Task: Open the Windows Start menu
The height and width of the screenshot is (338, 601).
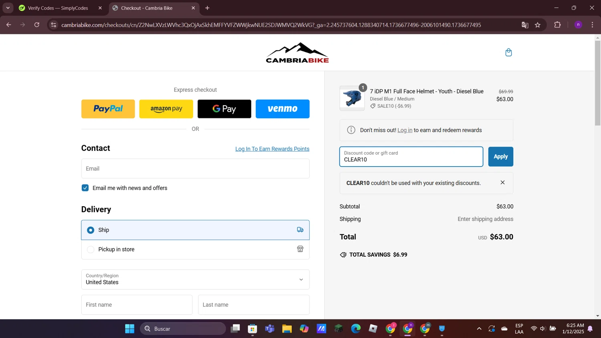Action: 129,329
